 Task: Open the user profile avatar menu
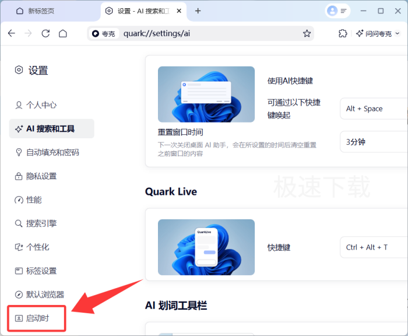[x=338, y=11]
